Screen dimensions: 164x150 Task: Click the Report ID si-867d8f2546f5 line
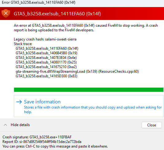pos(42,142)
